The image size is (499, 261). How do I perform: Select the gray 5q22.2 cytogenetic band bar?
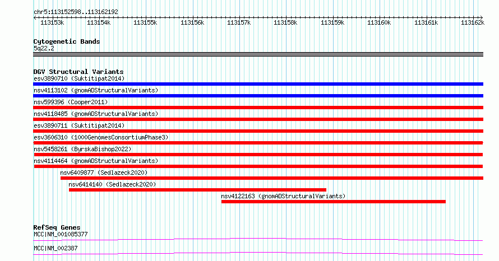point(258,54)
